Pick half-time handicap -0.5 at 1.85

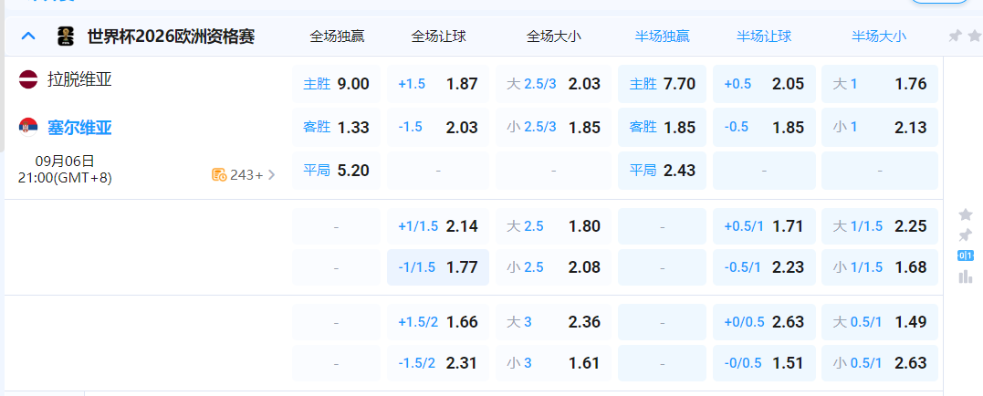[x=764, y=127]
